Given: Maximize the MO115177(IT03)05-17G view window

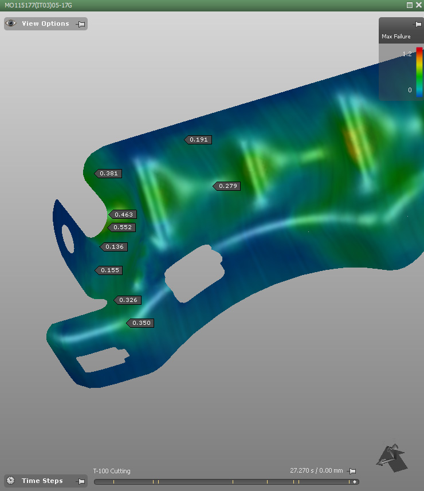Looking at the screenshot, I should click(x=410, y=5).
